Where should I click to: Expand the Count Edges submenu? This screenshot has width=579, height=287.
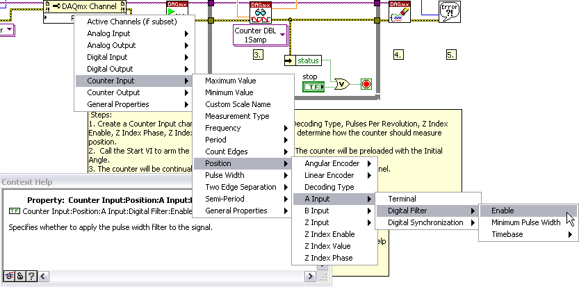pos(243,151)
